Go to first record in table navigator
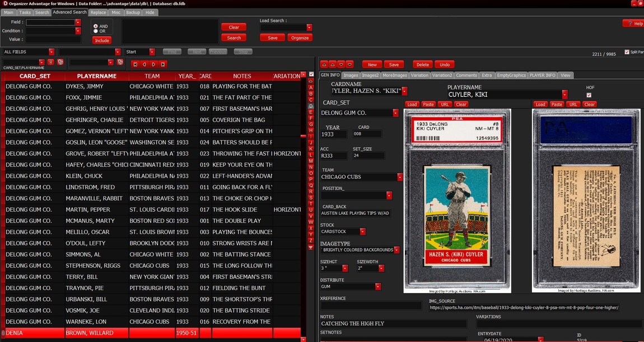The width and height of the screenshot is (644, 342). pos(134,64)
